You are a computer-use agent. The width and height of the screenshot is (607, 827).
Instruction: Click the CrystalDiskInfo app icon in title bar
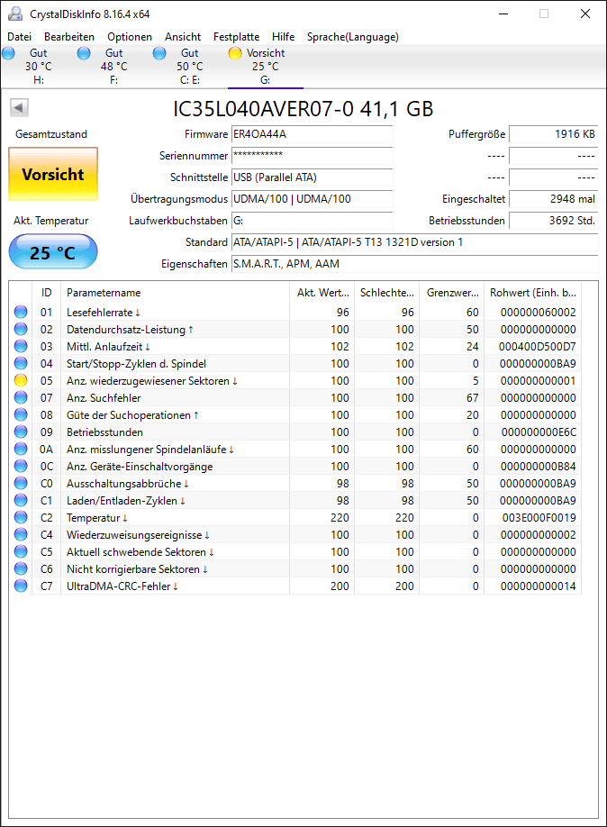[15, 14]
